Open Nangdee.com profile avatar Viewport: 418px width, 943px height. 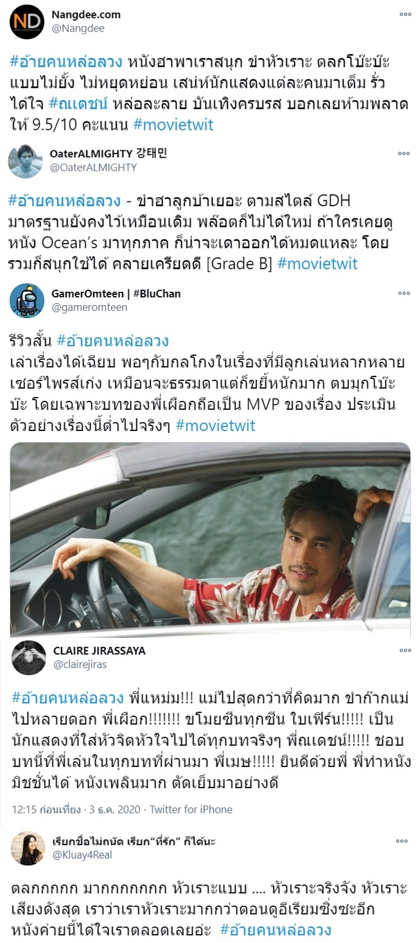pyautogui.click(x=26, y=22)
